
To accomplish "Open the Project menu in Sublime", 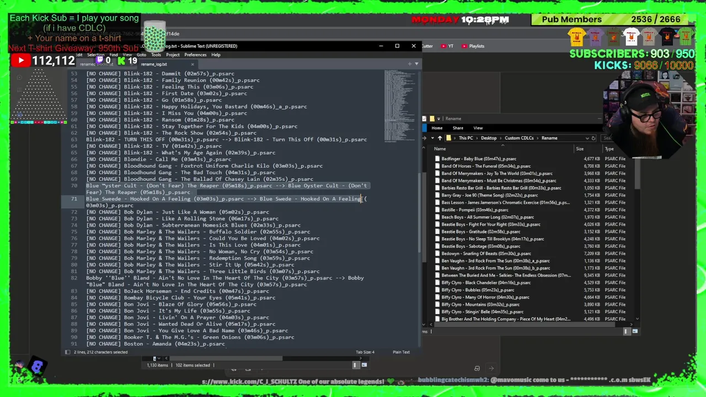I will point(173,55).
